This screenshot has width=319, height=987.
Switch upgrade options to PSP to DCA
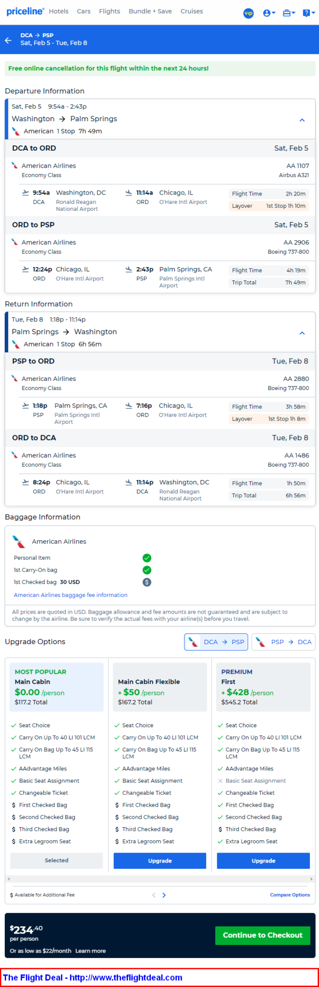tap(283, 642)
